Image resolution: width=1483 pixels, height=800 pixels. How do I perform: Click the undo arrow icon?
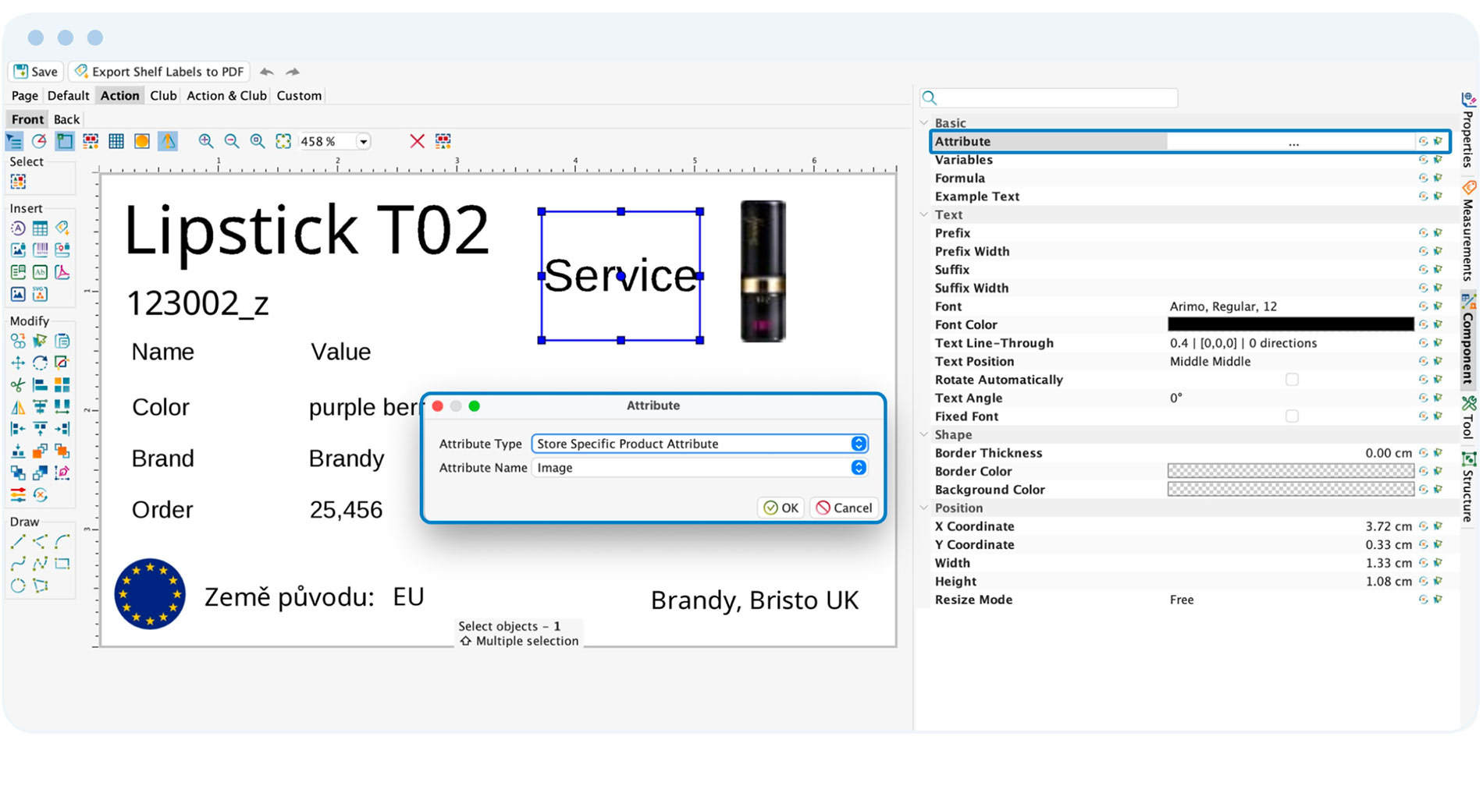pyautogui.click(x=267, y=72)
